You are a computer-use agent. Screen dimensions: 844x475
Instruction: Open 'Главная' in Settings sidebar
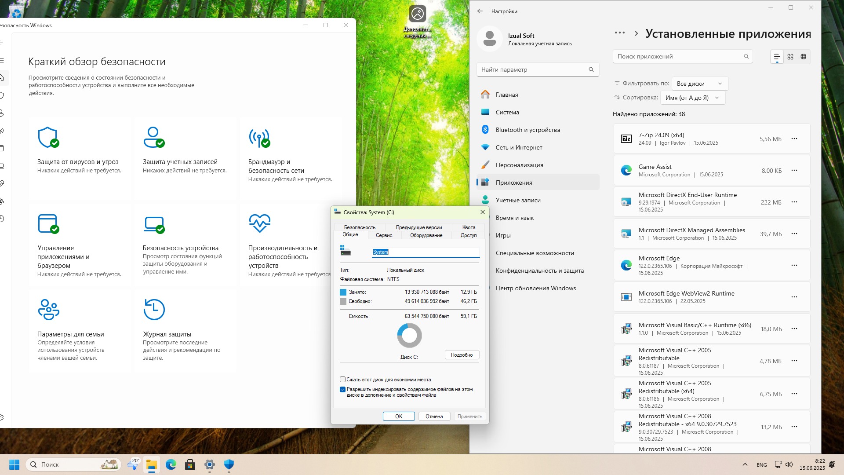point(538,95)
